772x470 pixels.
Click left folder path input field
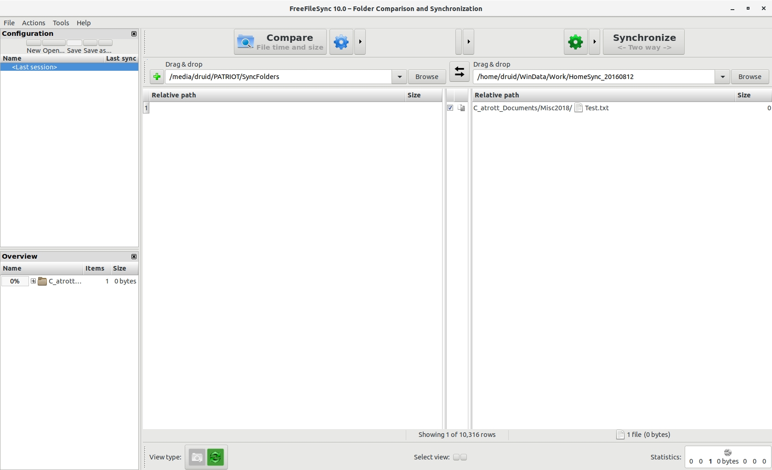pyautogui.click(x=278, y=77)
